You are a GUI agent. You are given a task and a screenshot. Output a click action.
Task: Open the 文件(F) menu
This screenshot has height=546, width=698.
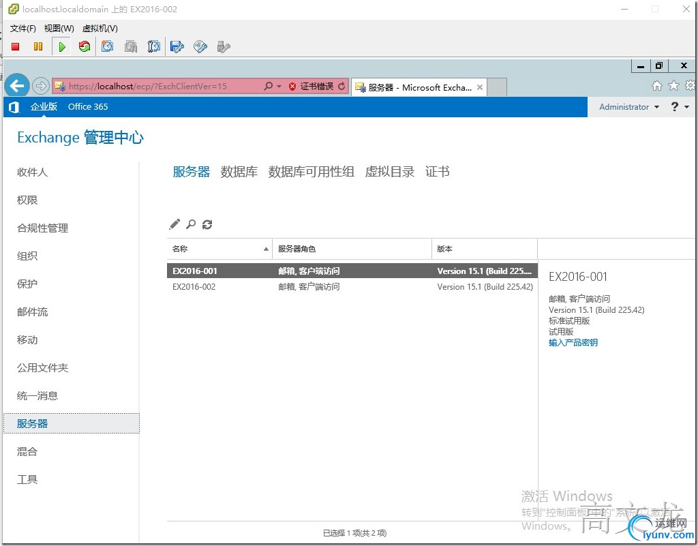pos(22,29)
